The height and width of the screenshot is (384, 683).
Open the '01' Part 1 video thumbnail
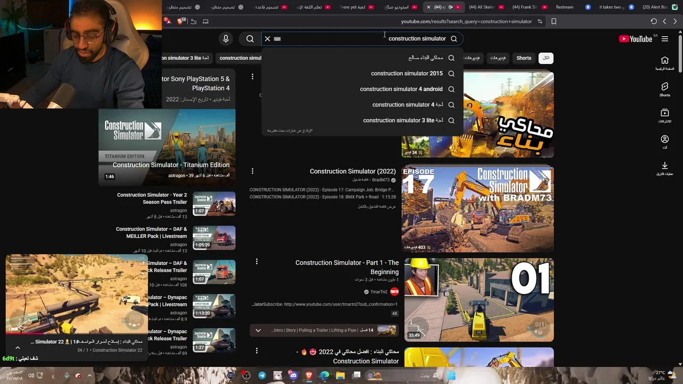(x=479, y=300)
